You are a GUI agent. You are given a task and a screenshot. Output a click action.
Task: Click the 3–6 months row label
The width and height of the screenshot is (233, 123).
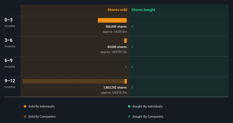pos(10,43)
